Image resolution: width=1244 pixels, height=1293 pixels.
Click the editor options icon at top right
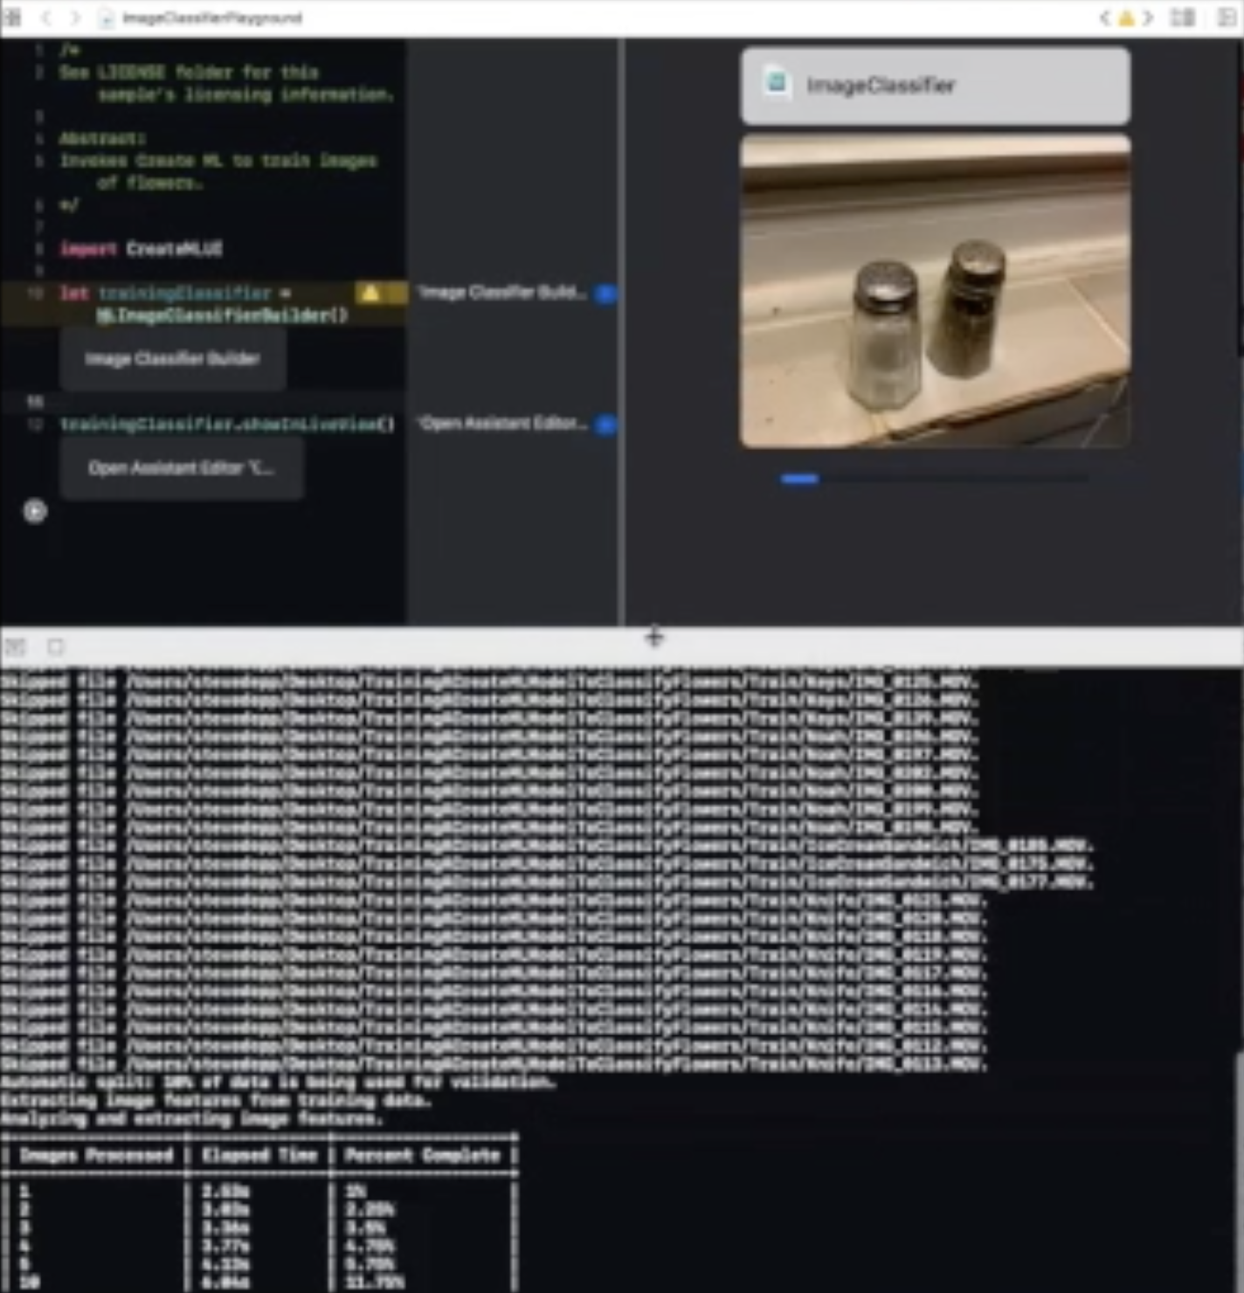click(x=1225, y=17)
